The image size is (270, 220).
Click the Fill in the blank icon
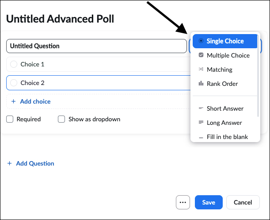pos(201,137)
